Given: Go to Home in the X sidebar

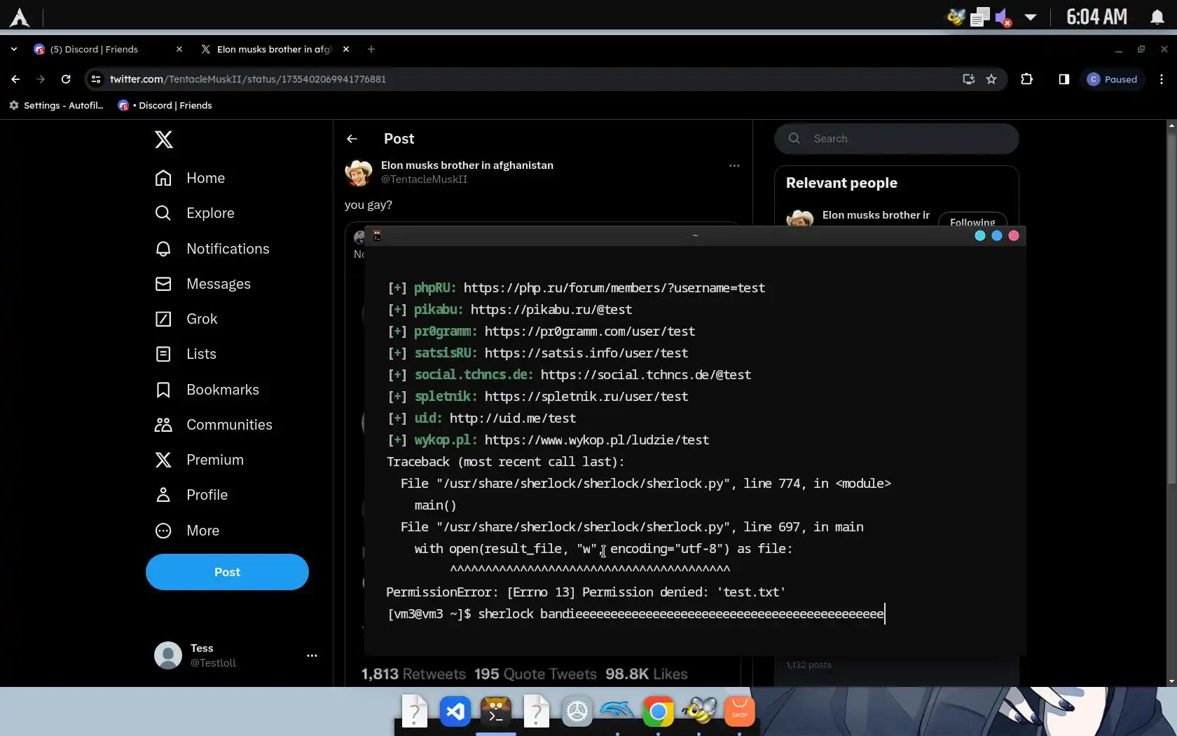Looking at the screenshot, I should pos(190,178).
